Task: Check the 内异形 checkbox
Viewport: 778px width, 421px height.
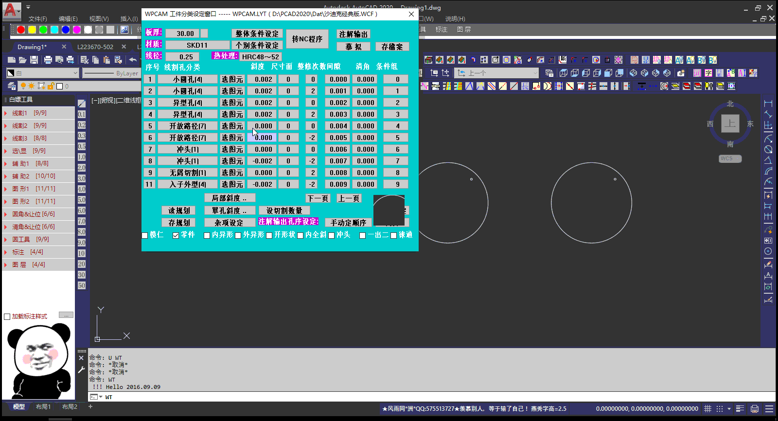Action: click(x=207, y=235)
